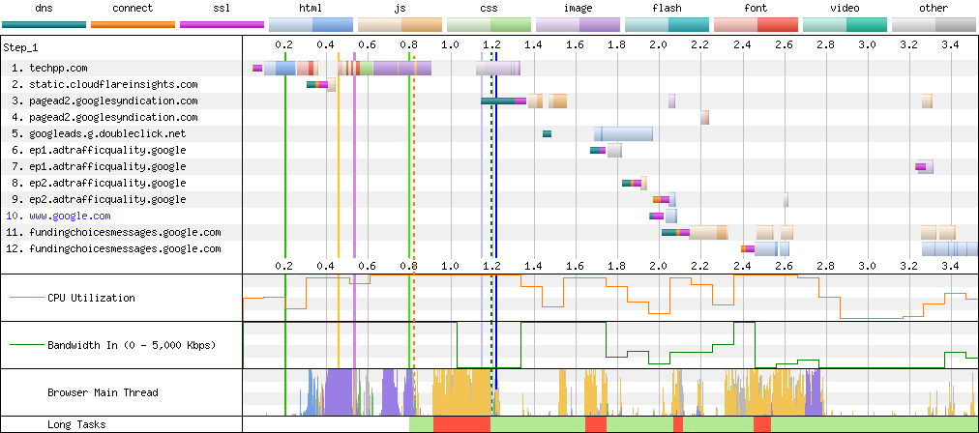Open request 5. googleads.g.doubleclick.net
Screen dimensions: 979x433
point(99,134)
